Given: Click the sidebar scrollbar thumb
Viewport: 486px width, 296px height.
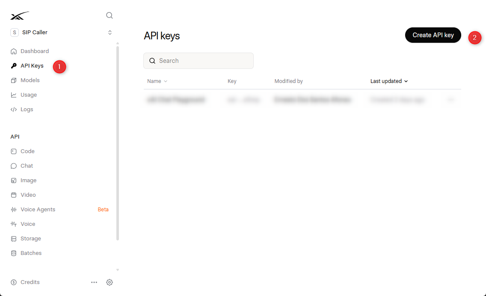Looking at the screenshot, I should [118, 143].
